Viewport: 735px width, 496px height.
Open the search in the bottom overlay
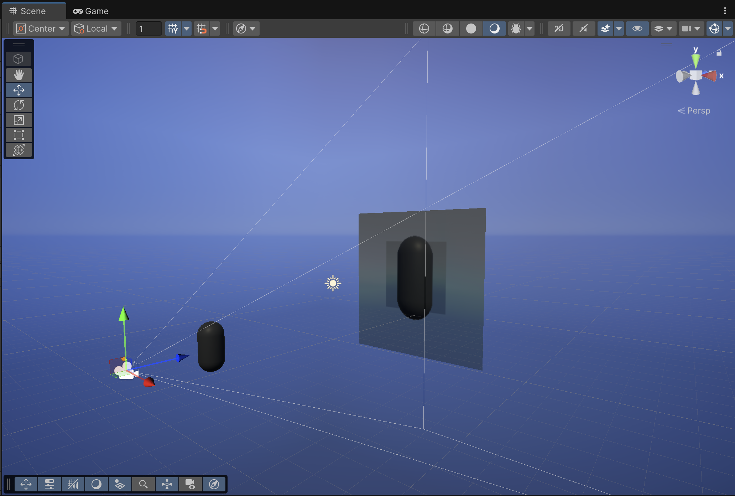pos(143,484)
